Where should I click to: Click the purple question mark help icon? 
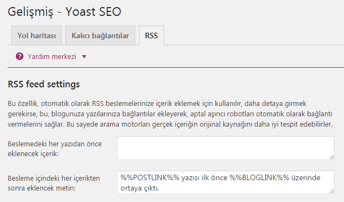[x=20, y=56]
